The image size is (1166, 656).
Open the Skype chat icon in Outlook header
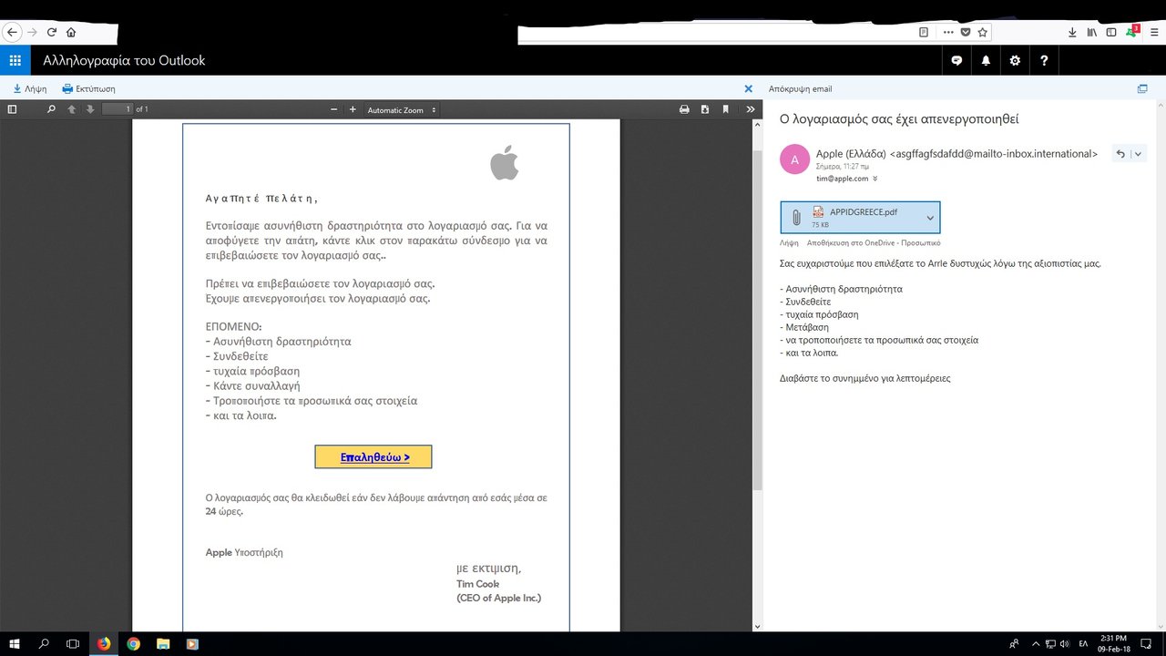[x=956, y=61]
